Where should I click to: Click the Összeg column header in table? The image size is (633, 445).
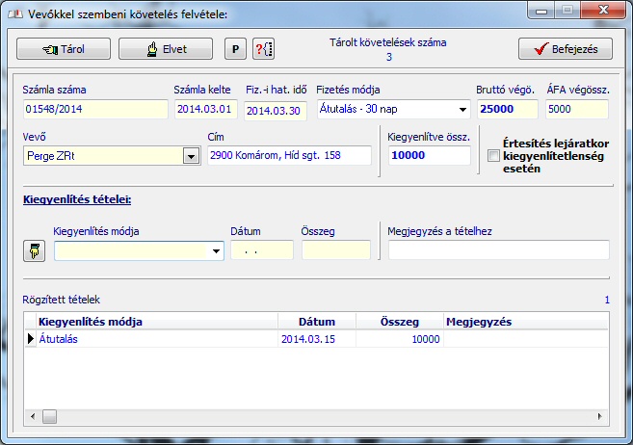[400, 322]
